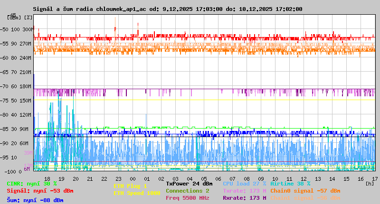Click the '20' hour tick label

(76, 179)
